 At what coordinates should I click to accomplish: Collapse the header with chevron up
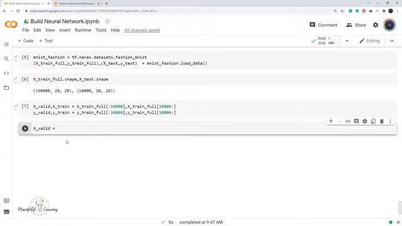(x=392, y=41)
